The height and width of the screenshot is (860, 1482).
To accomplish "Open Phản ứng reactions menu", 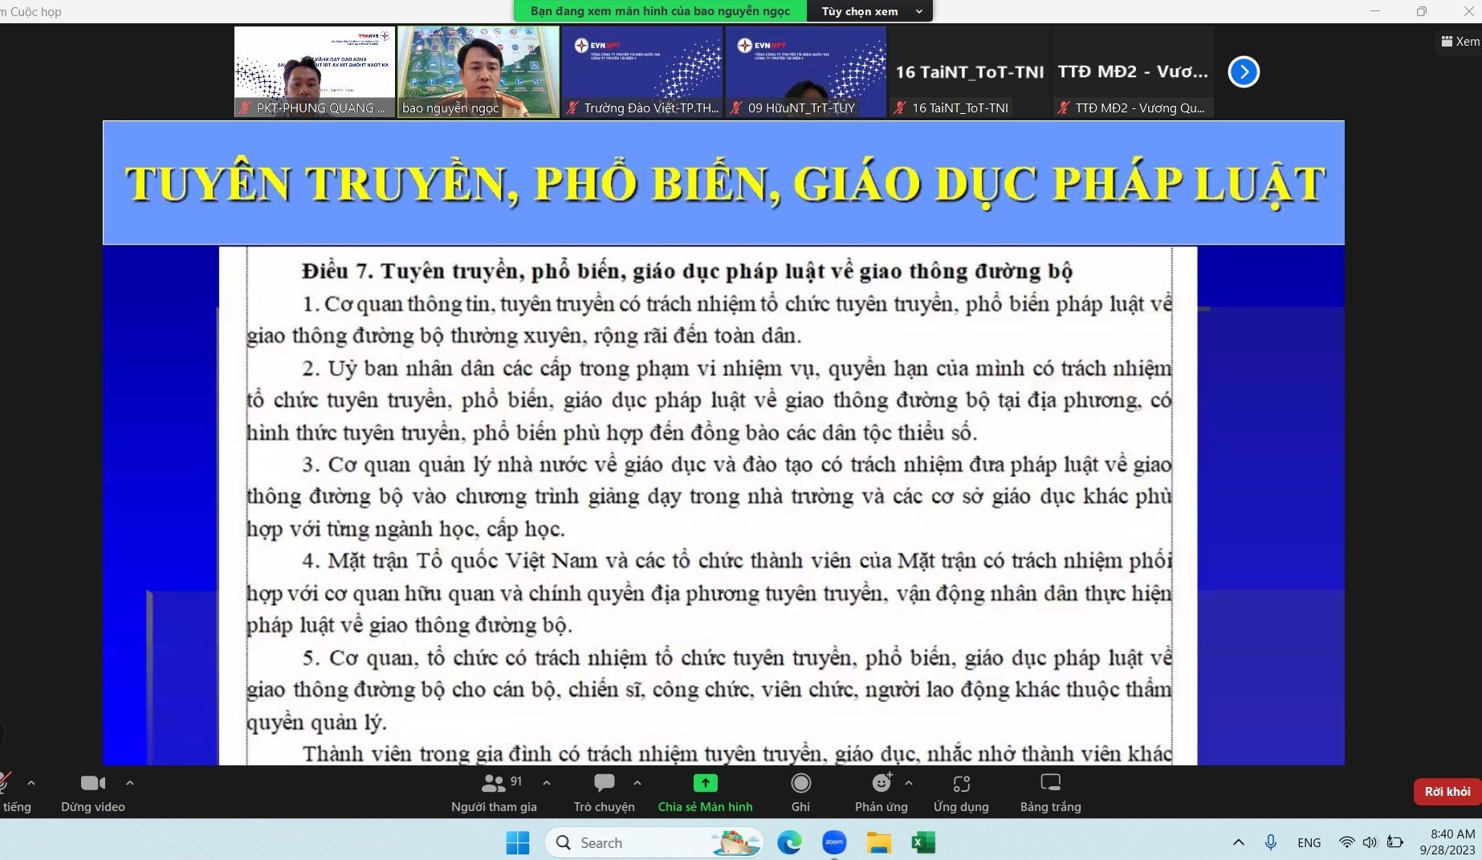I will pyautogui.click(x=881, y=792).
